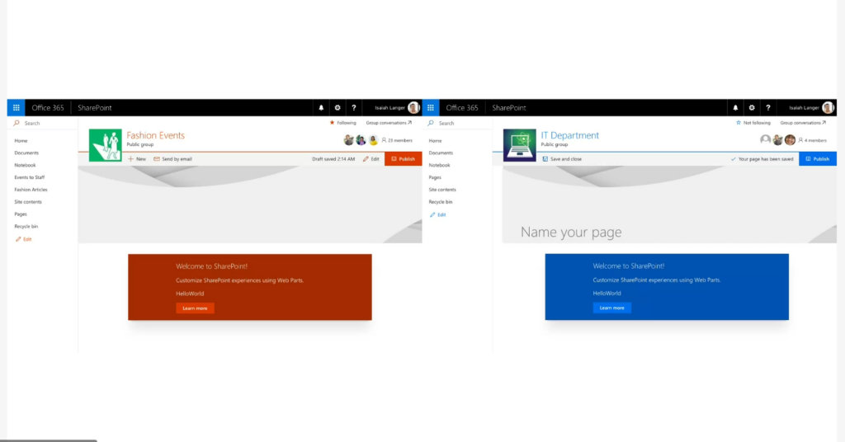Click orange Edit link in Fashion Events navigation
The height and width of the screenshot is (442, 845).
(x=23, y=239)
